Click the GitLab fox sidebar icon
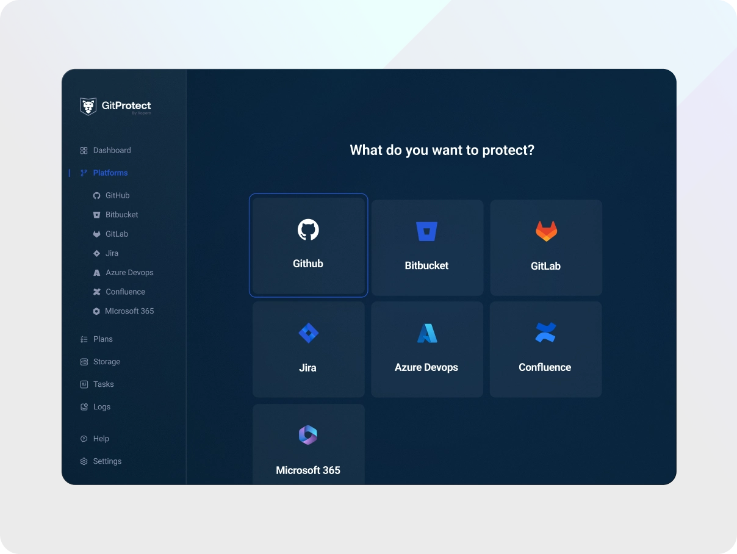Image resolution: width=737 pixels, height=554 pixels. 96,234
